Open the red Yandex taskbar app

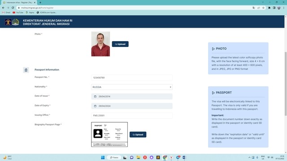pyautogui.click(x=145, y=157)
